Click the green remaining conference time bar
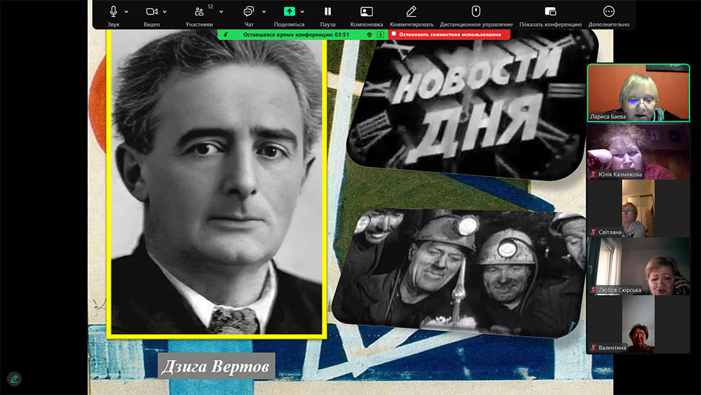701x395 pixels. (301, 34)
